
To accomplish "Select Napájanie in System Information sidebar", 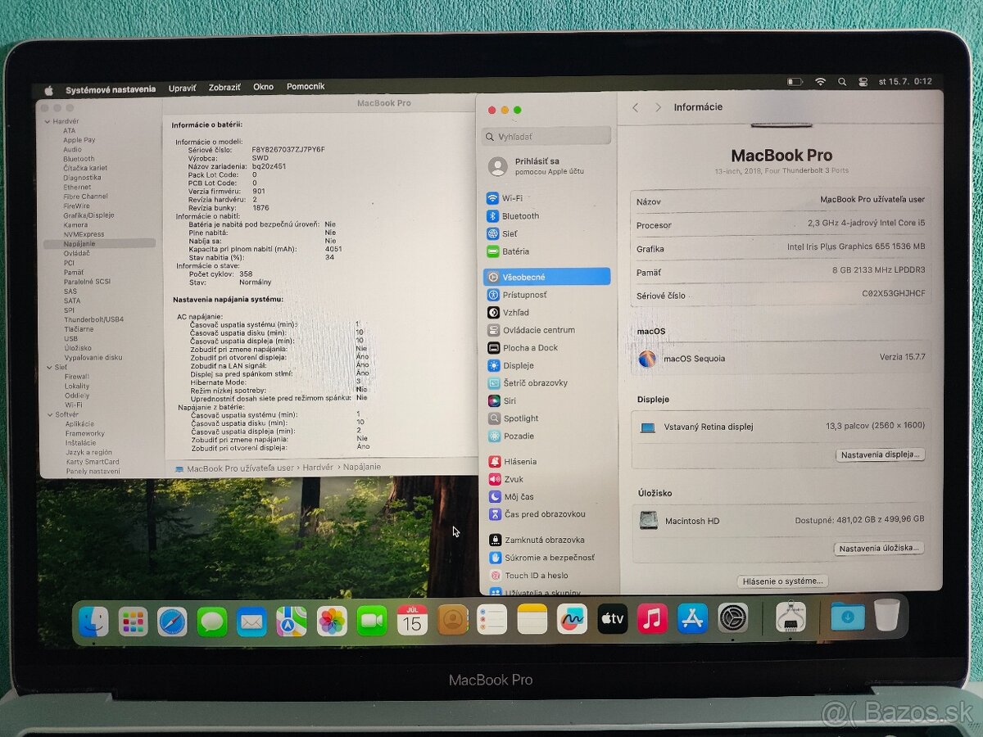I will (x=99, y=243).
